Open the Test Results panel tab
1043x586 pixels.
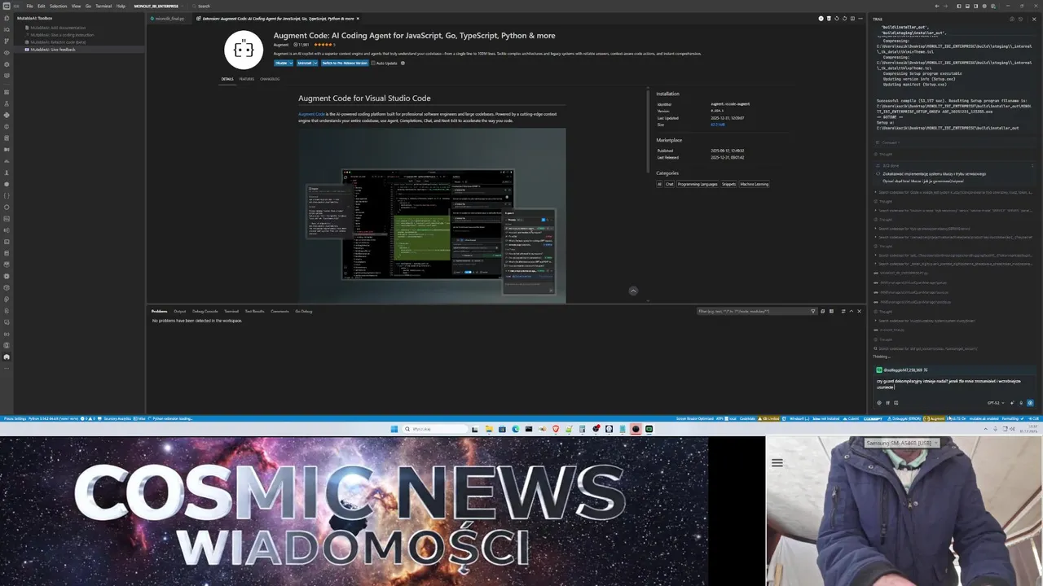pyautogui.click(x=255, y=311)
